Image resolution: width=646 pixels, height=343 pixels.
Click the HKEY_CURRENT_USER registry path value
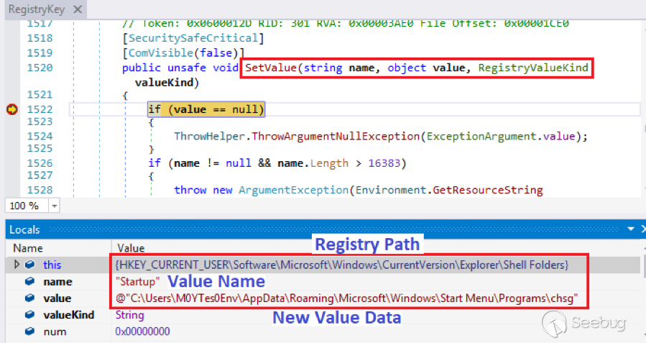click(342, 265)
